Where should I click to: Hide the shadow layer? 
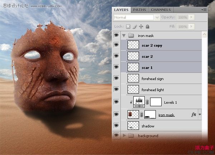(116, 126)
